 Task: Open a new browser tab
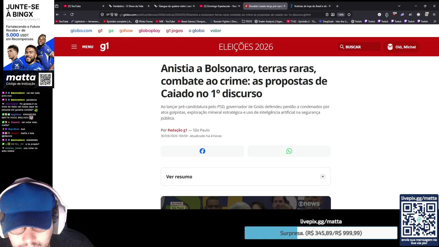(337, 6)
